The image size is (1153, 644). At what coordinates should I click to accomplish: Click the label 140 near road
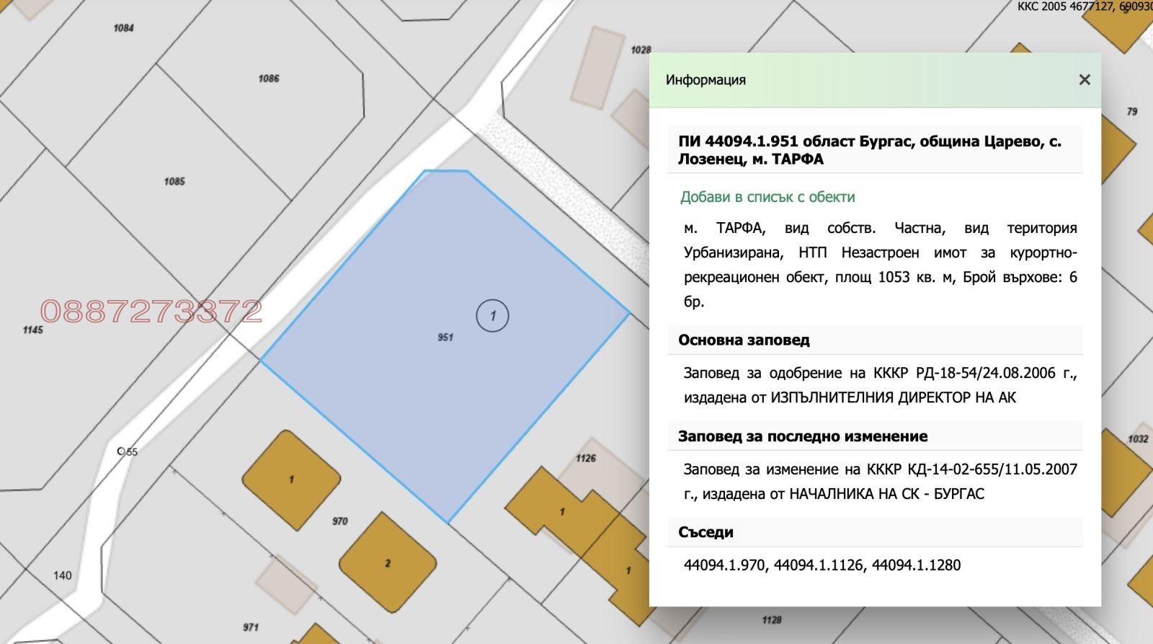tap(63, 575)
